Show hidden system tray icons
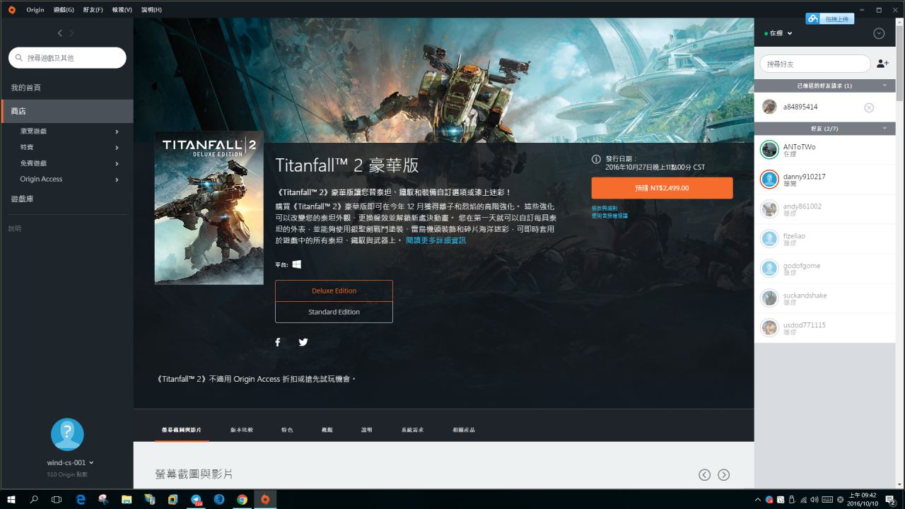 [759, 500]
